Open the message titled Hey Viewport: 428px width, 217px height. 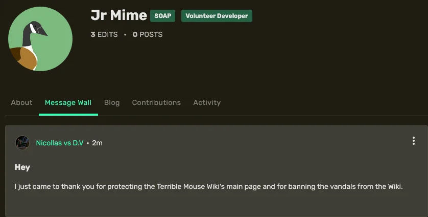coord(22,167)
